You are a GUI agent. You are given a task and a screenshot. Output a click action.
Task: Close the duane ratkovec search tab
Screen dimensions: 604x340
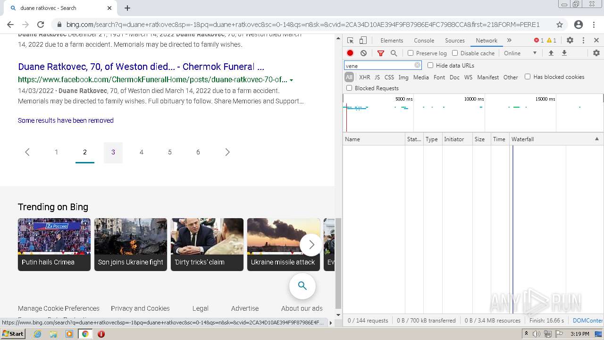[109, 8]
